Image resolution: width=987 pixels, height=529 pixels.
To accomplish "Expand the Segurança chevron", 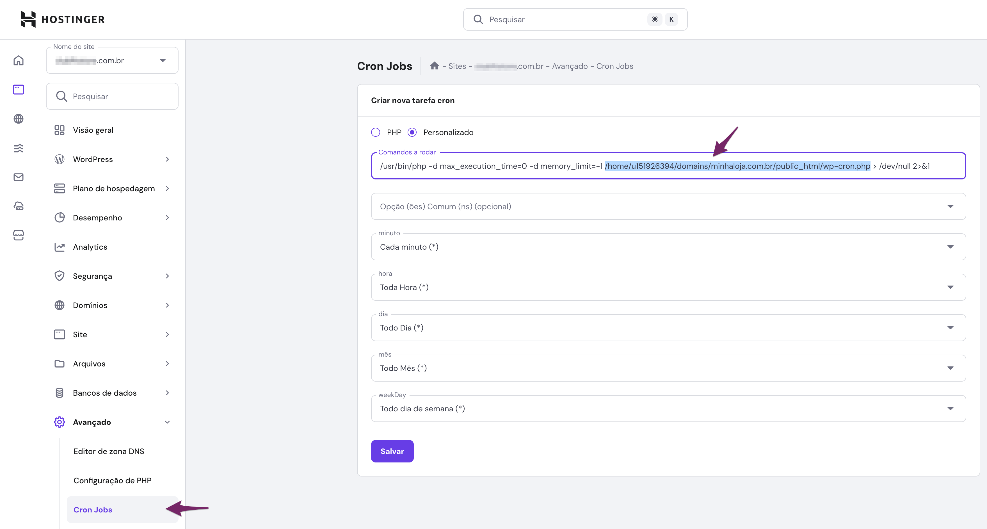I will tap(167, 276).
